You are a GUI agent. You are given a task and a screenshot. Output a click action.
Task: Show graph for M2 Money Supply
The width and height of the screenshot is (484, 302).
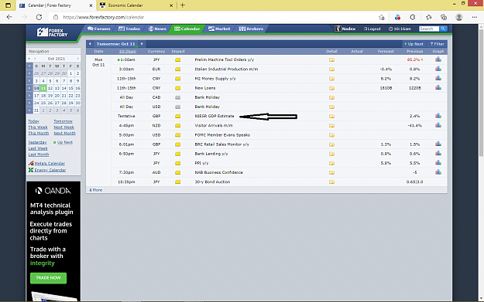point(438,78)
